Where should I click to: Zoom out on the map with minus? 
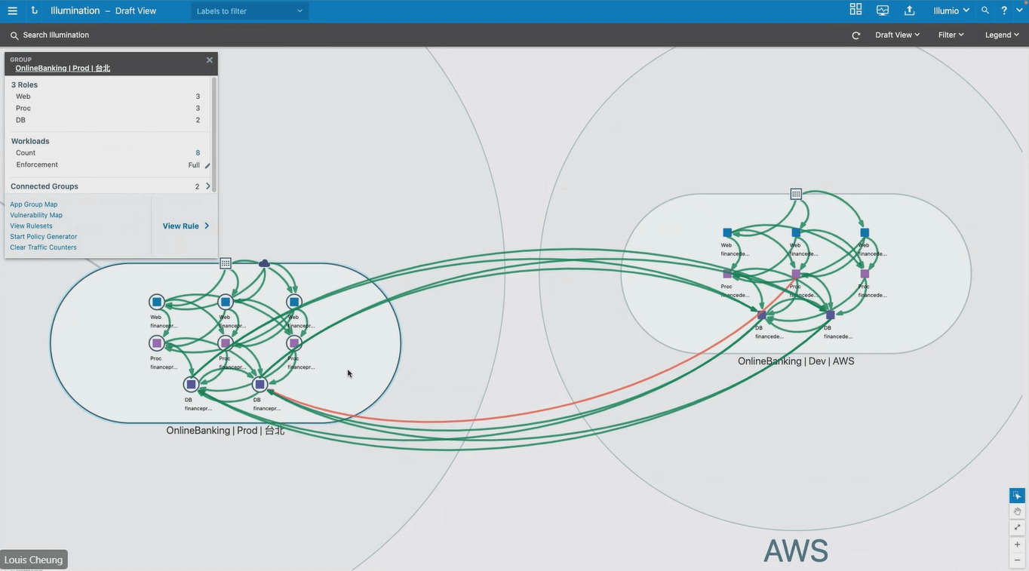pyautogui.click(x=1017, y=560)
